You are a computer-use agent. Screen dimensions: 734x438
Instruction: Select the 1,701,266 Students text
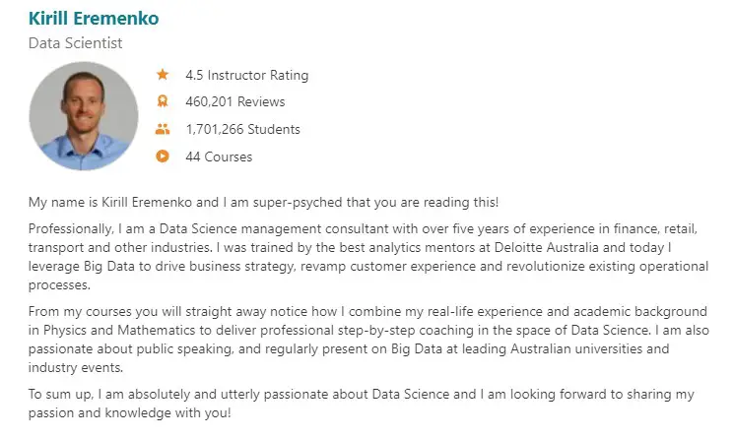[x=242, y=129]
